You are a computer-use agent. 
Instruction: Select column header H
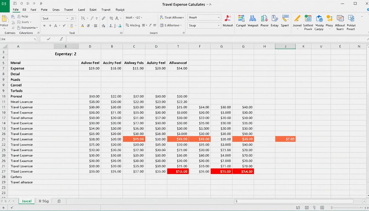[x=264, y=46]
